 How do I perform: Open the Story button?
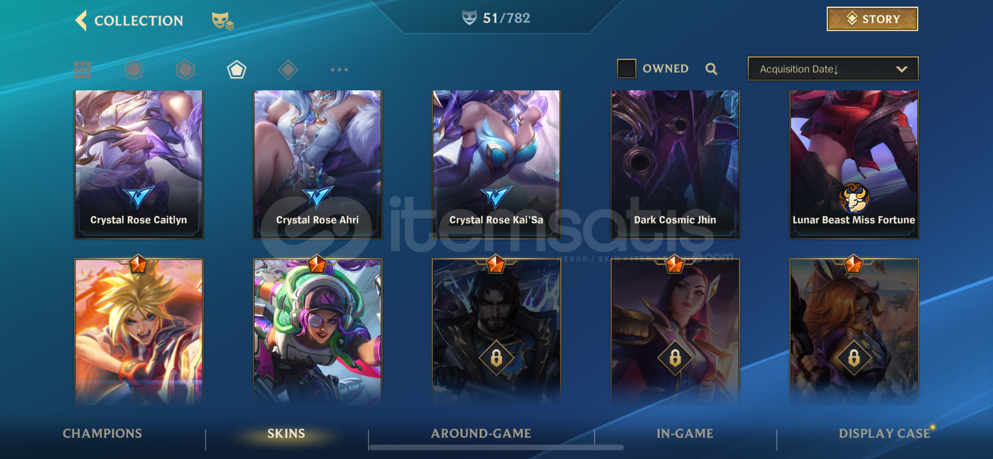point(872,19)
